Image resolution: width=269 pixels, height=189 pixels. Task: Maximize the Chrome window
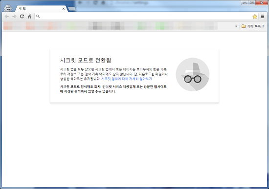(252, 3)
